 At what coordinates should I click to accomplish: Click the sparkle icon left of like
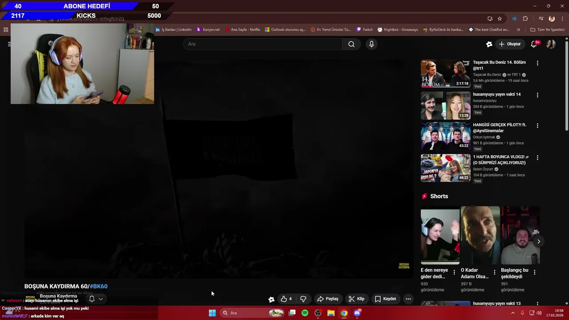[x=271, y=299]
